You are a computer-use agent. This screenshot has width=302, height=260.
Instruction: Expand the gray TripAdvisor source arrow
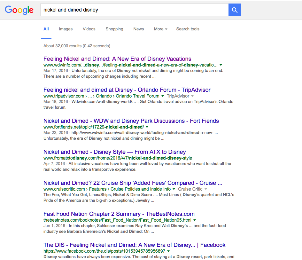pyautogui.click(x=192, y=96)
